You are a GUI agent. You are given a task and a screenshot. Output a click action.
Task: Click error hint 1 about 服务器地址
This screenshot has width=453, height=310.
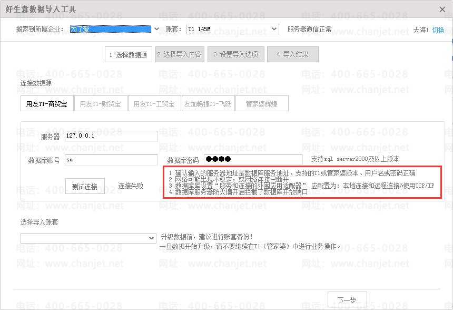[x=292, y=173]
